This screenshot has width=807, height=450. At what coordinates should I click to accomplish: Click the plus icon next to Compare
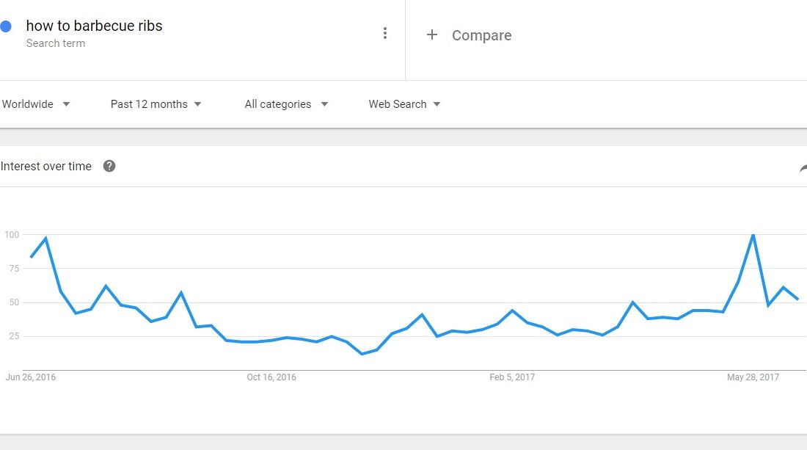432,35
